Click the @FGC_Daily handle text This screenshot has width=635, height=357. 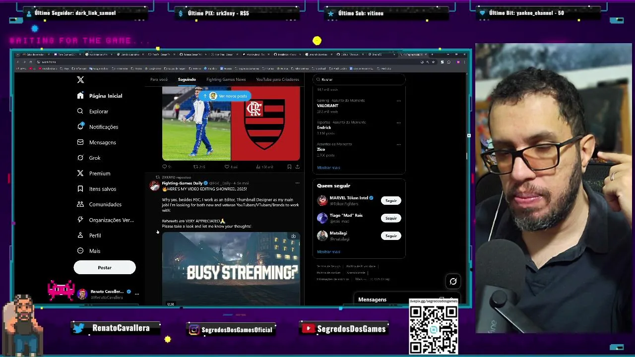(x=220, y=183)
